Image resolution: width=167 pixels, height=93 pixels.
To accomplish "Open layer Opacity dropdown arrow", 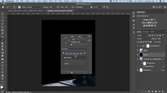I will [x=163, y=39].
